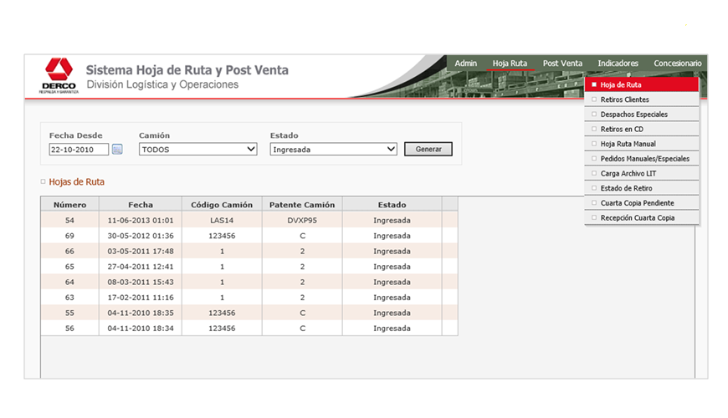Click the Patente Camión column header
This screenshot has width=728, height=418.
coord(301,205)
